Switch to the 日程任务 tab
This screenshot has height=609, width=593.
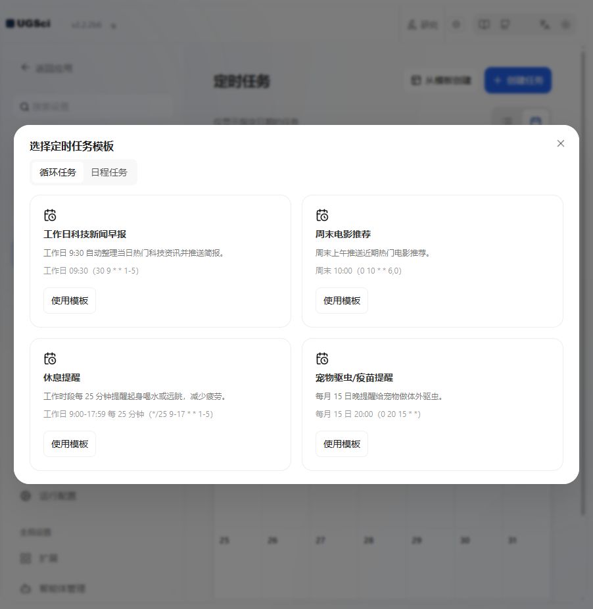(109, 172)
